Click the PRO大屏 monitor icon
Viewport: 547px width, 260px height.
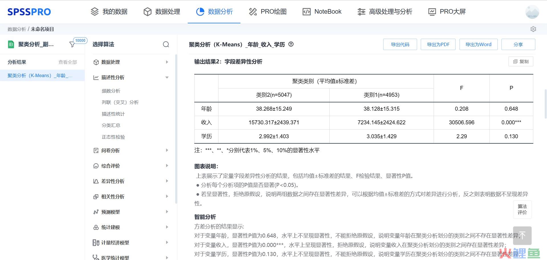[432, 12]
